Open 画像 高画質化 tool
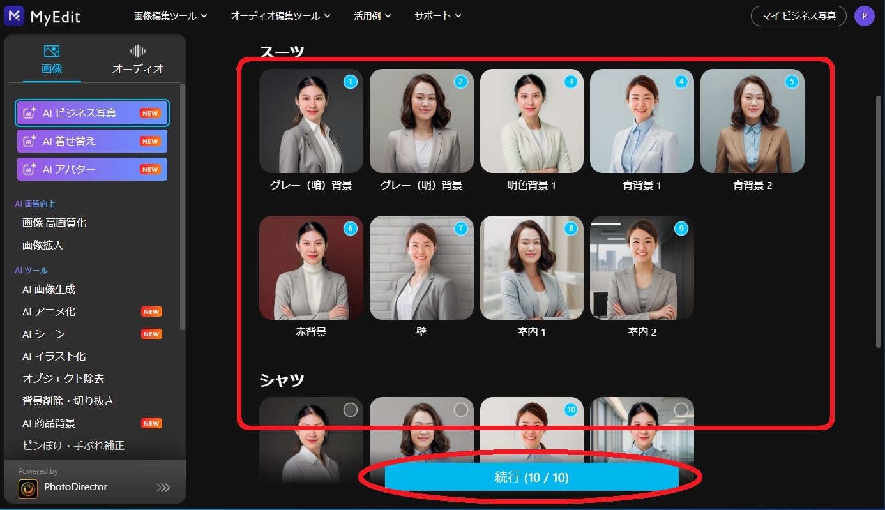Image resolution: width=885 pixels, height=510 pixels. tap(54, 223)
